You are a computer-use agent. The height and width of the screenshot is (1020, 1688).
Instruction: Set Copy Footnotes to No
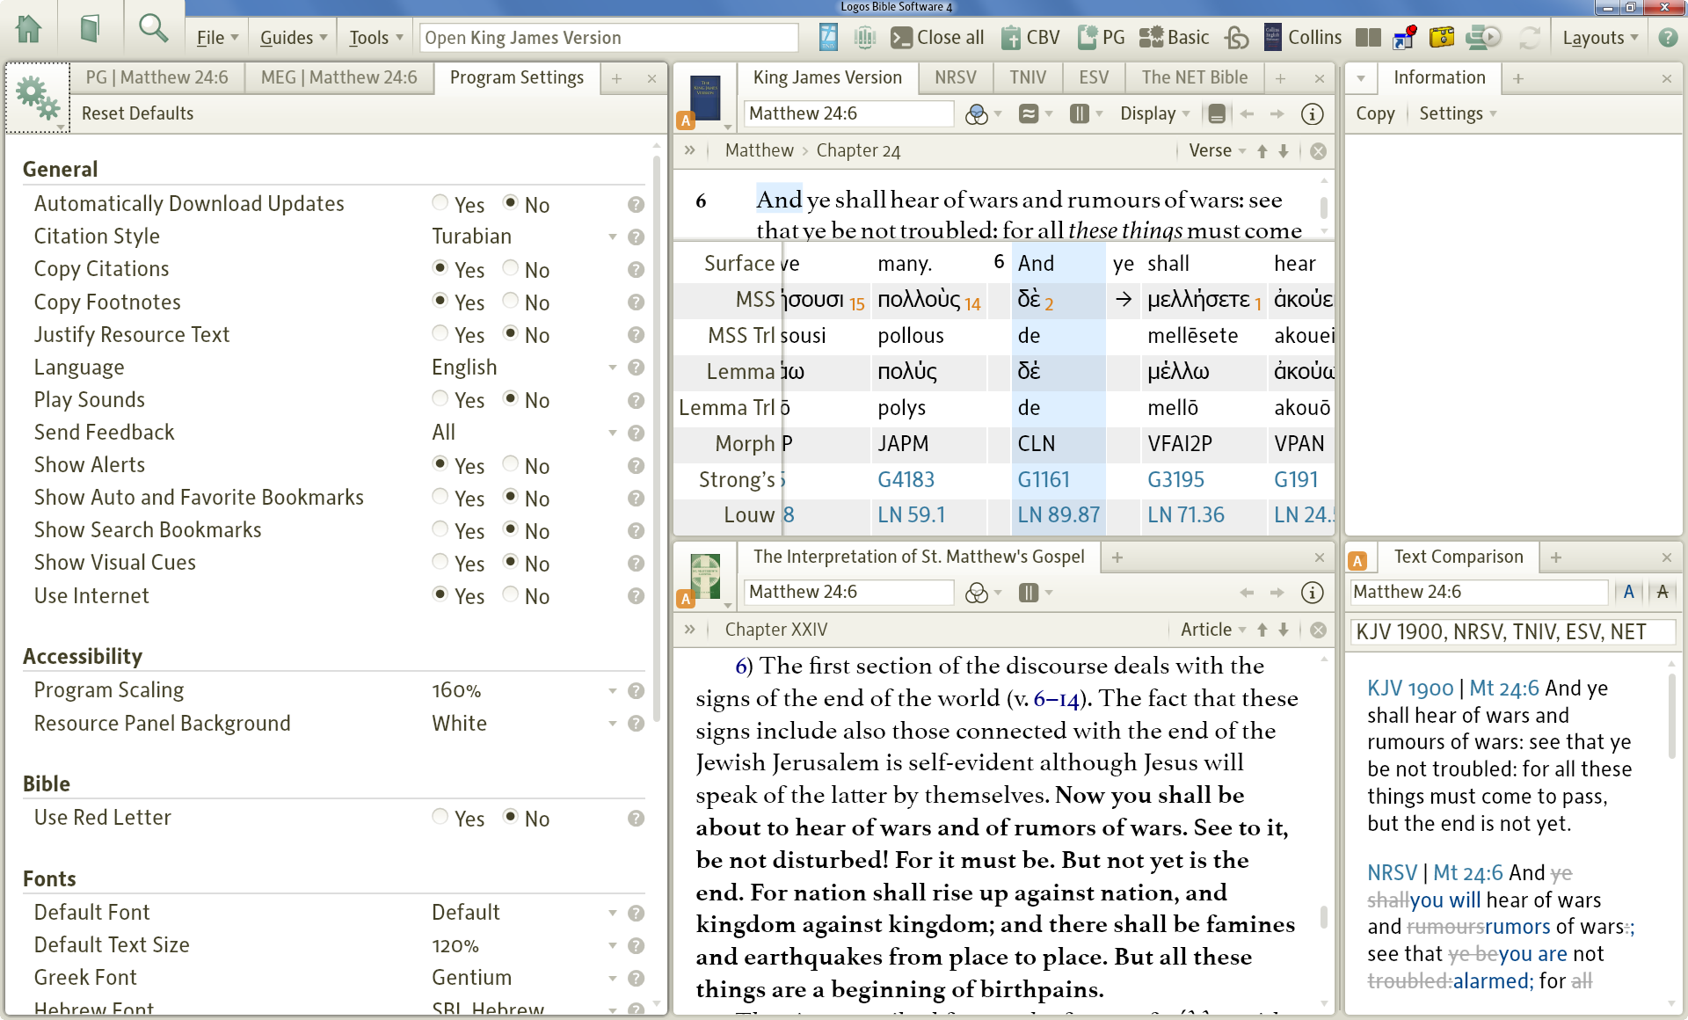[x=510, y=300]
